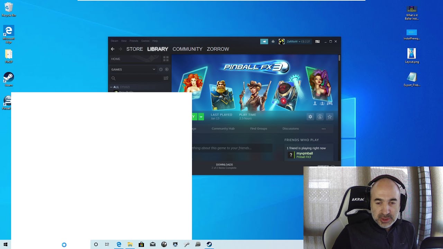The image size is (443, 249).
Task: Open the Games menu
Action: tap(145, 41)
